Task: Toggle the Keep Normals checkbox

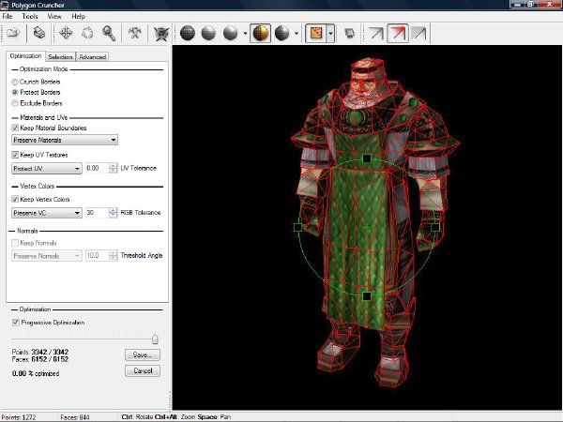Action: pyautogui.click(x=15, y=243)
